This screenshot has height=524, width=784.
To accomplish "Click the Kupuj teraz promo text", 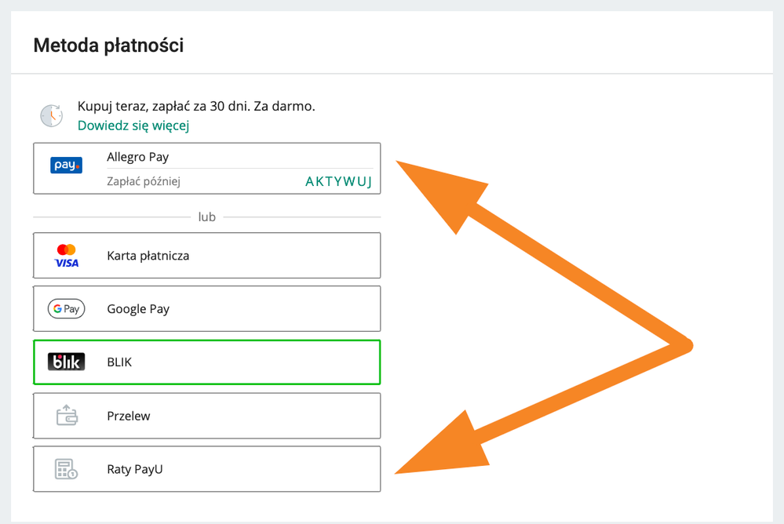I will pyautogui.click(x=196, y=106).
